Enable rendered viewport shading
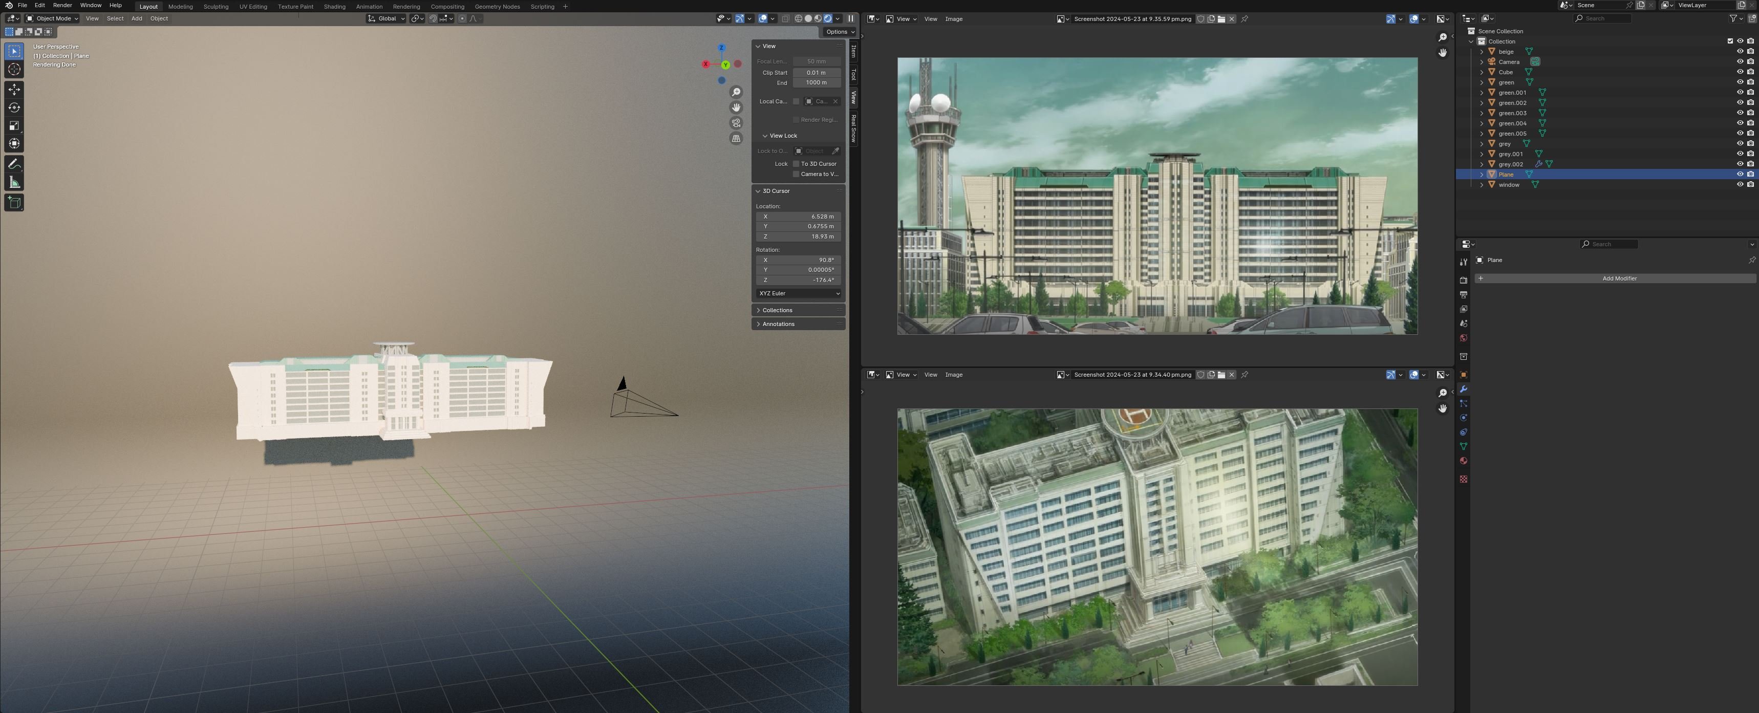The height and width of the screenshot is (713, 1759). (x=828, y=18)
